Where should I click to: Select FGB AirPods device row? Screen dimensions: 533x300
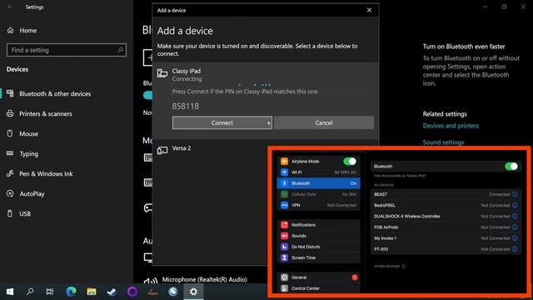pos(446,227)
